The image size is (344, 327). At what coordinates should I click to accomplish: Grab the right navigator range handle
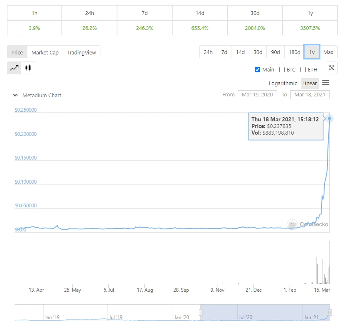pos(330,312)
